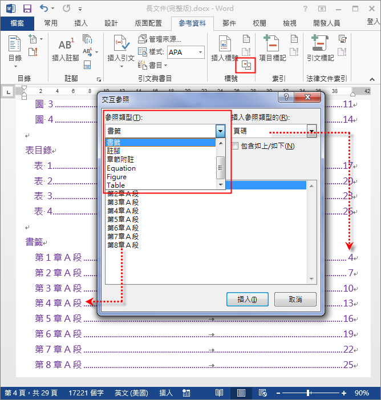The image size is (381, 400).
Task: Click Next Footnote icon
Action: click(x=87, y=52)
